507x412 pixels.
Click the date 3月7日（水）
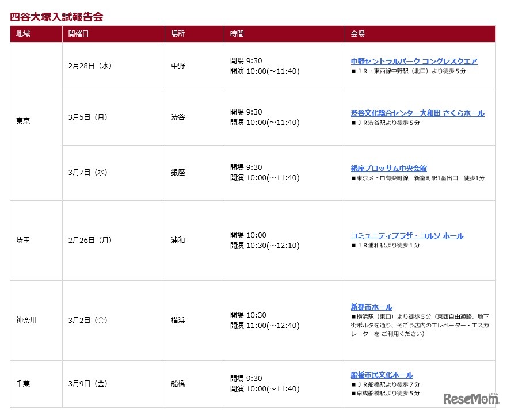point(87,173)
